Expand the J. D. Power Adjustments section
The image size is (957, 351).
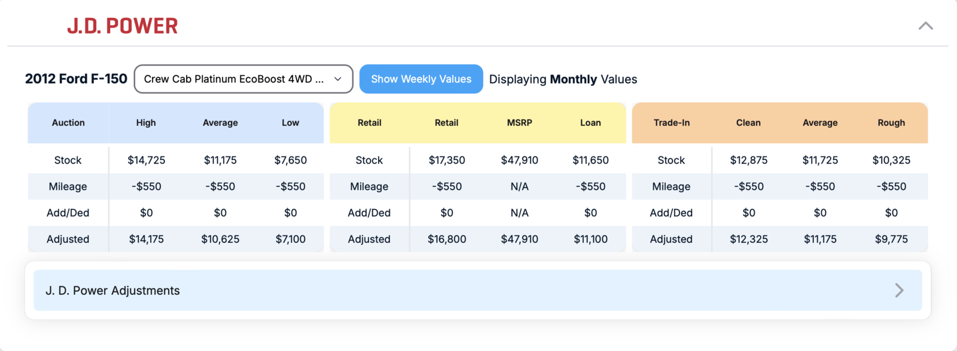point(112,291)
